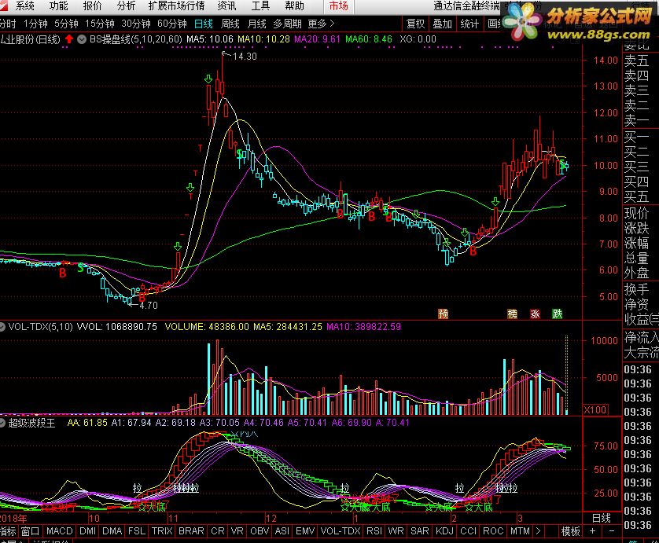This screenshot has height=543, width=659.
Task: Switch to the 30分钟 period
Action: click(x=136, y=24)
